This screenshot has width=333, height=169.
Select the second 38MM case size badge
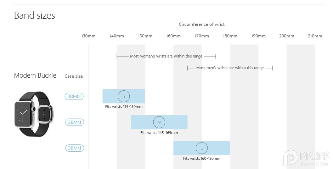[x=74, y=122]
